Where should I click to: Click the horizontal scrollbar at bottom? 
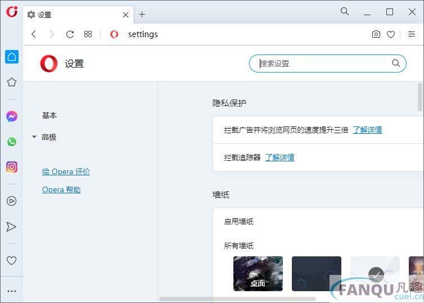(237, 299)
